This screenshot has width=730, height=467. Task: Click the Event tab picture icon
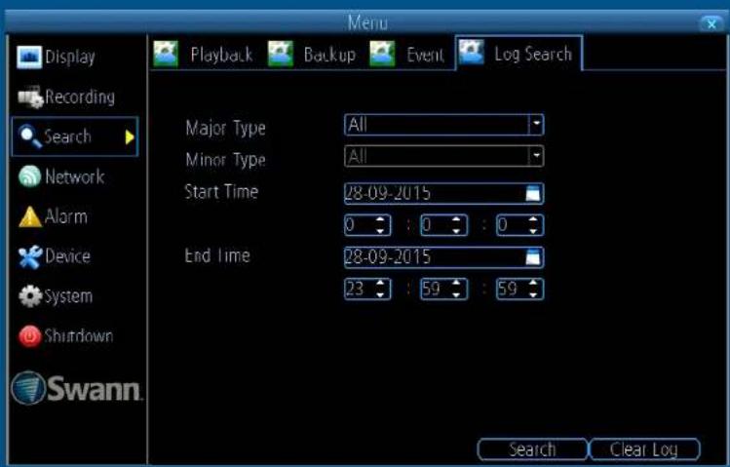click(382, 54)
